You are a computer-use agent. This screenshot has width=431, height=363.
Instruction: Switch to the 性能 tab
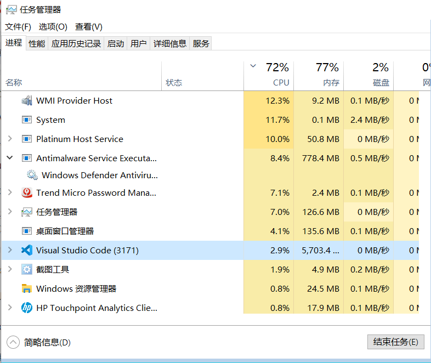tap(37, 43)
